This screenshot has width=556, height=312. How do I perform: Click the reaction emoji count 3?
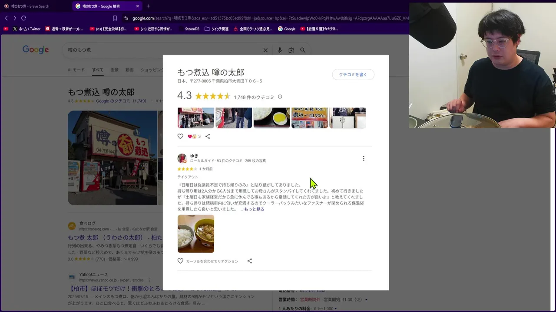(x=194, y=136)
